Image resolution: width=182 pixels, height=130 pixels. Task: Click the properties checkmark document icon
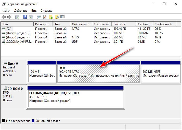45,17
